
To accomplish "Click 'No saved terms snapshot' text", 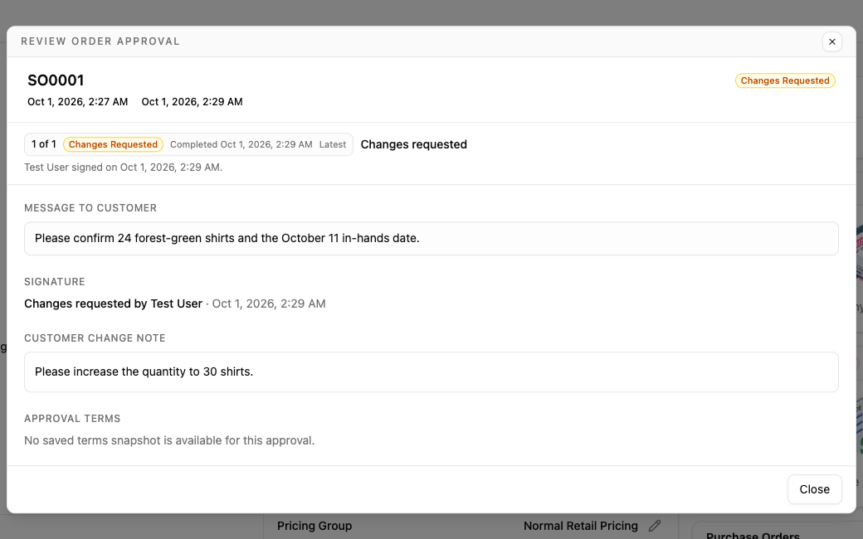I will pyautogui.click(x=169, y=440).
